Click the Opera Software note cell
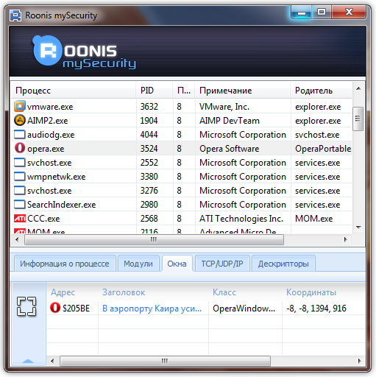The image size is (376, 377). click(230, 149)
